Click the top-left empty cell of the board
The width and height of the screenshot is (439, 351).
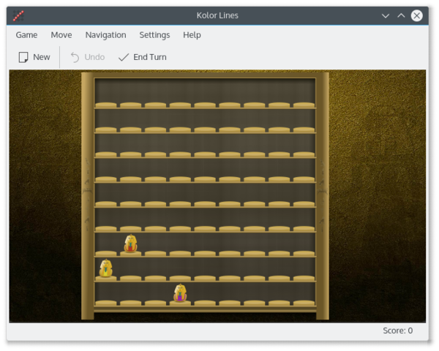coord(106,94)
